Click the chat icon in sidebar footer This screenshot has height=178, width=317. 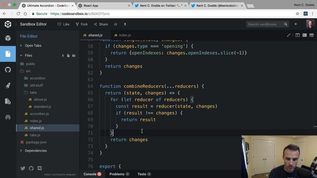pyautogui.click(x=40, y=168)
